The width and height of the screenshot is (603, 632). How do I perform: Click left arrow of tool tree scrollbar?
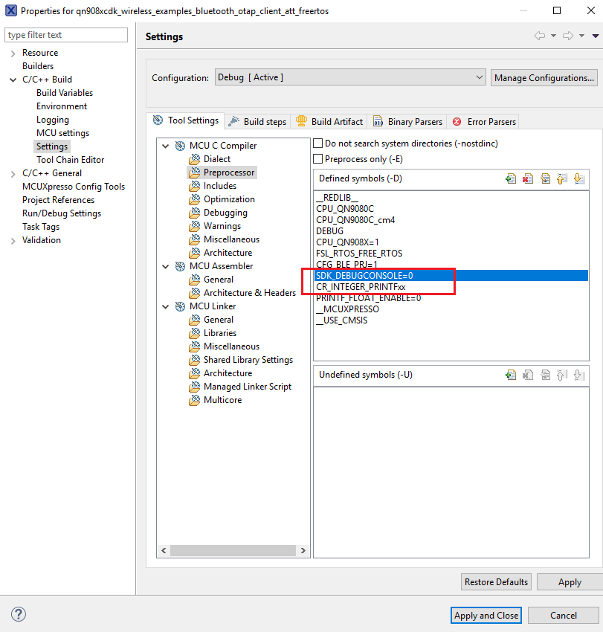pos(164,550)
